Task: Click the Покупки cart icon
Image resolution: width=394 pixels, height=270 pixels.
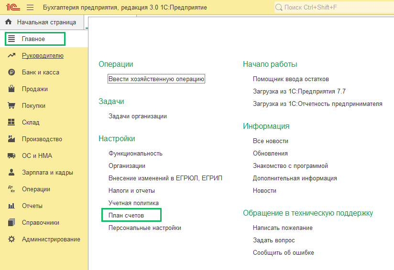Action: (x=11, y=105)
